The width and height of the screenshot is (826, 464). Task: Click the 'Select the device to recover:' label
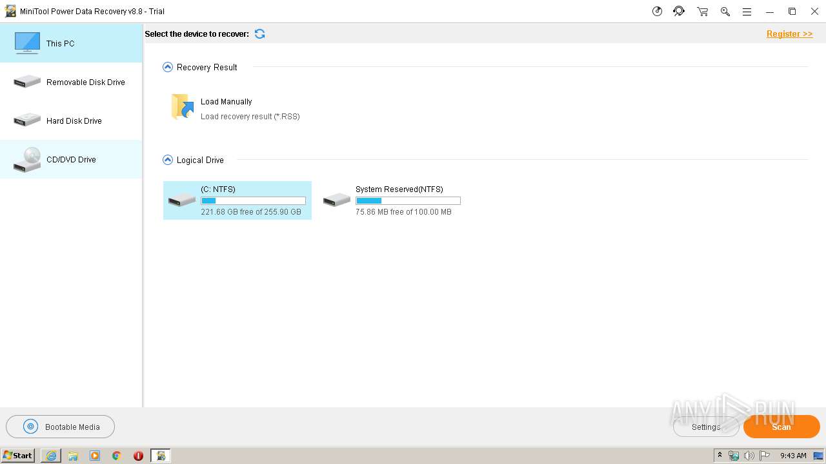(x=197, y=34)
